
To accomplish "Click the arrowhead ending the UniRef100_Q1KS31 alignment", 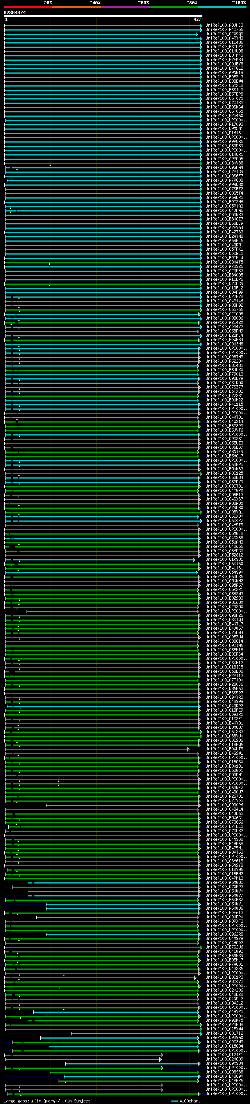I will click(194, 560).
